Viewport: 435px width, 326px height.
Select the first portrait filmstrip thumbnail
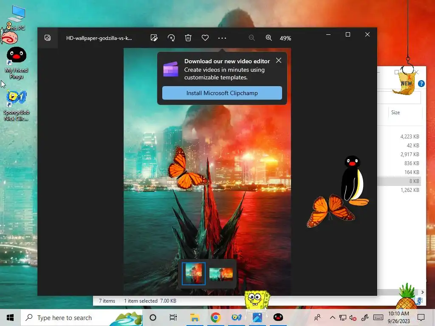[194, 274]
